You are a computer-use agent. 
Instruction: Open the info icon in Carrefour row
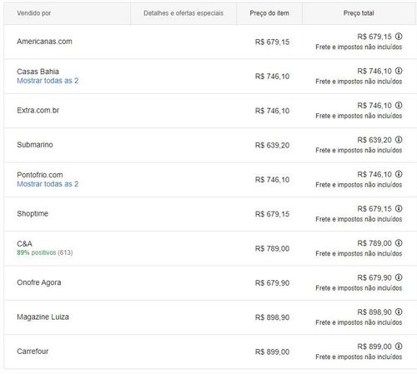(x=399, y=347)
